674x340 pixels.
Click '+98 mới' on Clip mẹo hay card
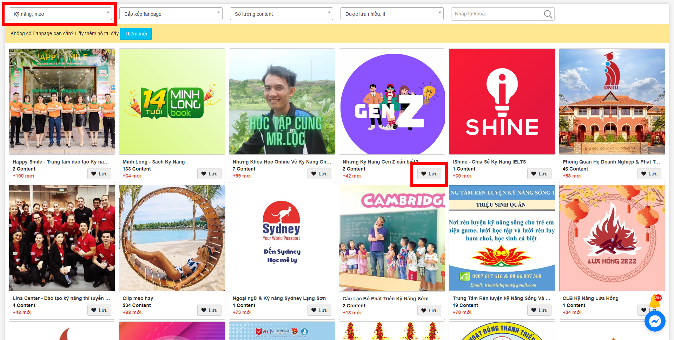pos(132,312)
